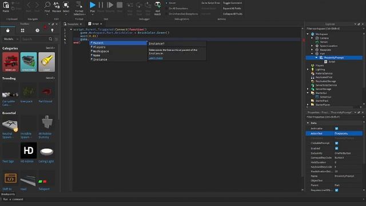Screen dimensions: 366x206
Task: Select the Never debug errors option
Action: click(170, 3)
